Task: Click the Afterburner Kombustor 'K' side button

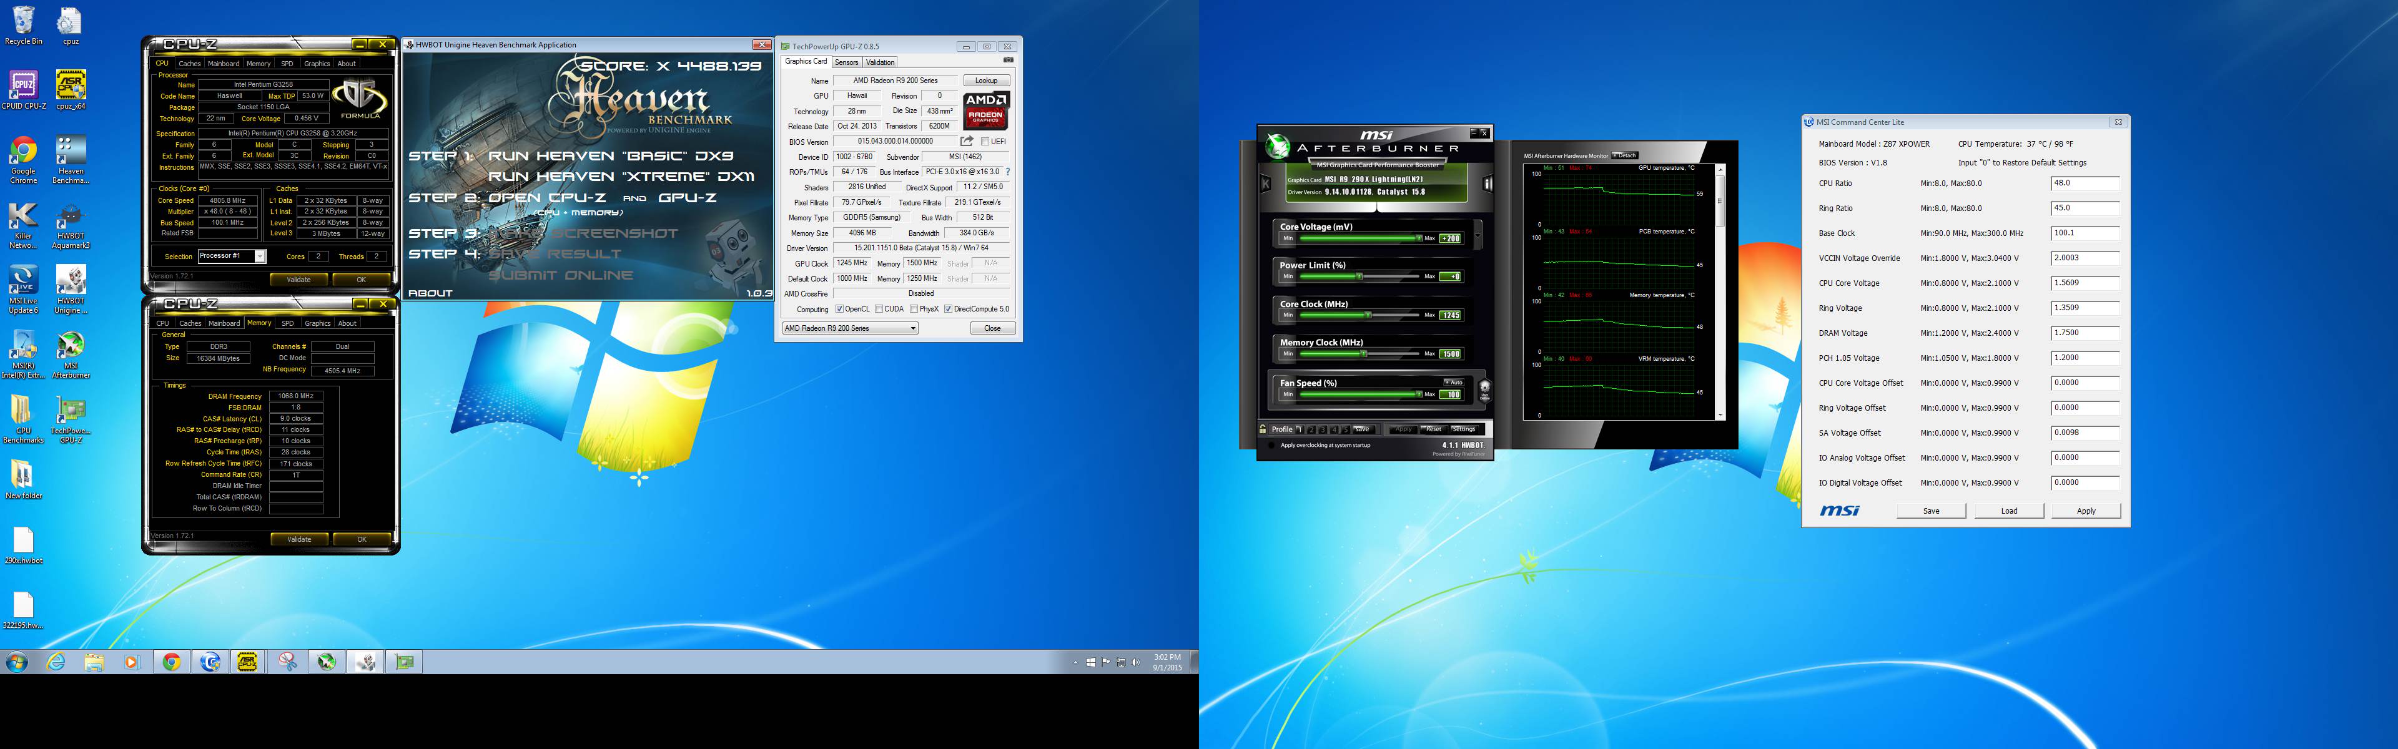Action: [x=1265, y=184]
